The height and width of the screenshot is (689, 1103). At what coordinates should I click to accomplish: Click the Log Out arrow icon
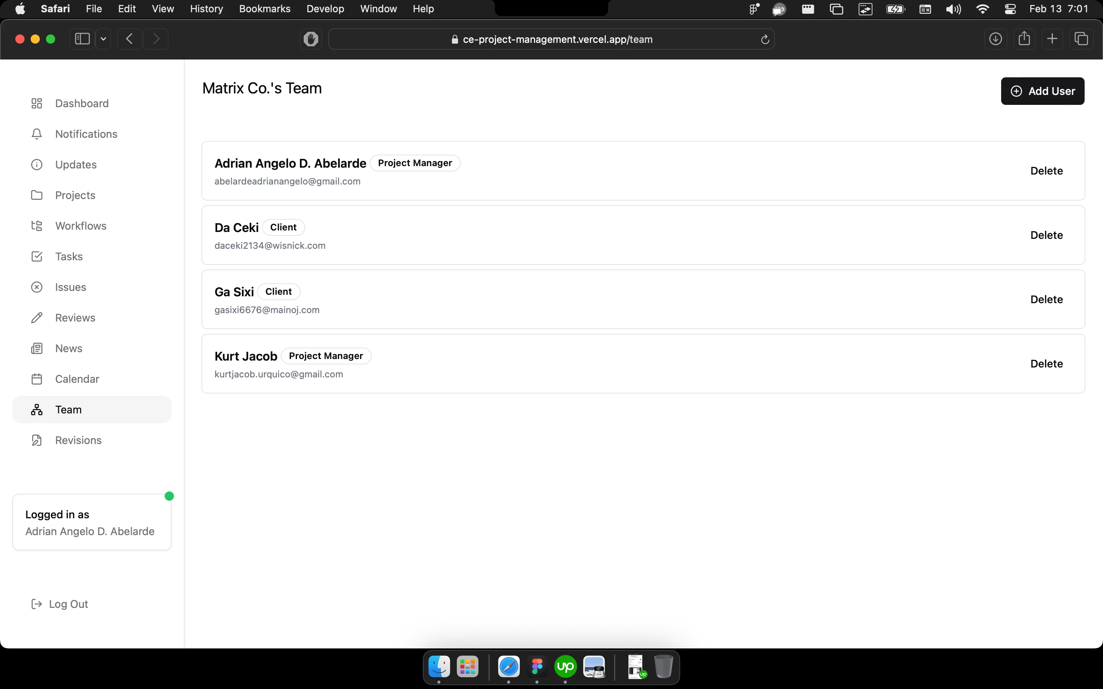point(36,604)
